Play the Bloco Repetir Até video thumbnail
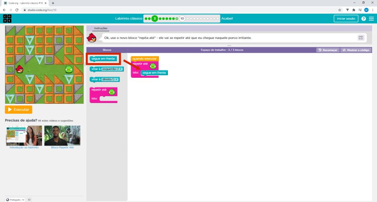The height and width of the screenshot is (202, 377). 62,136
